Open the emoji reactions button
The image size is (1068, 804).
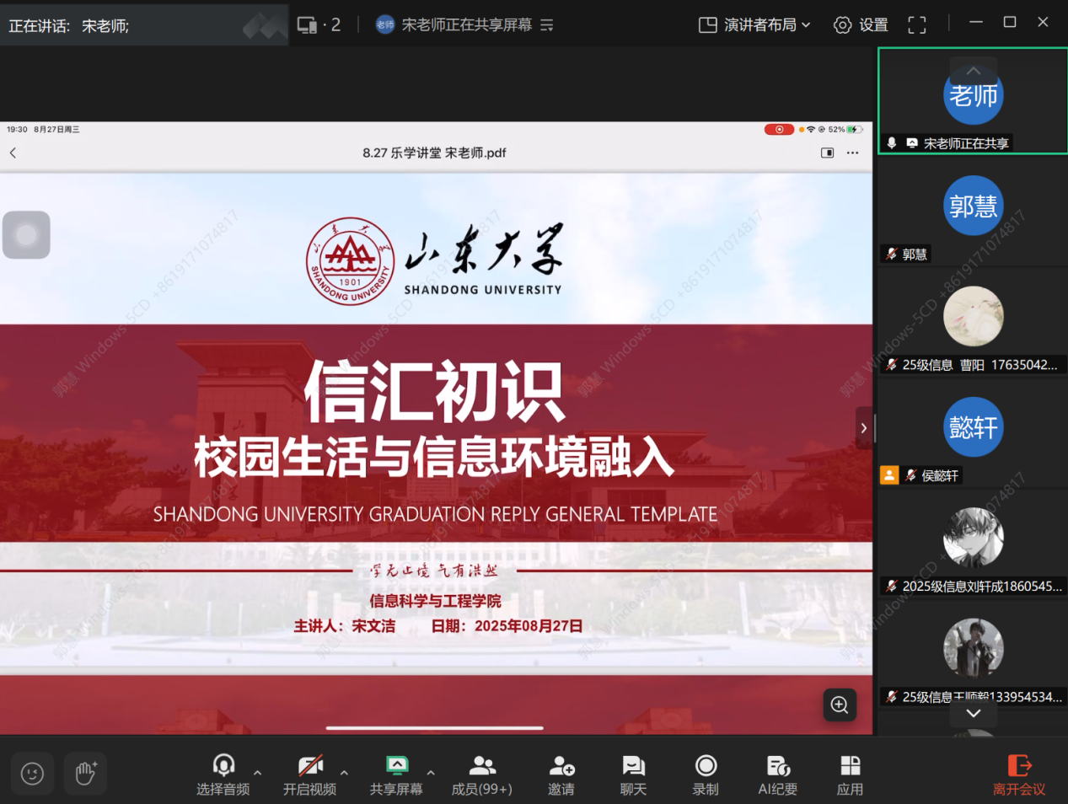(32, 773)
